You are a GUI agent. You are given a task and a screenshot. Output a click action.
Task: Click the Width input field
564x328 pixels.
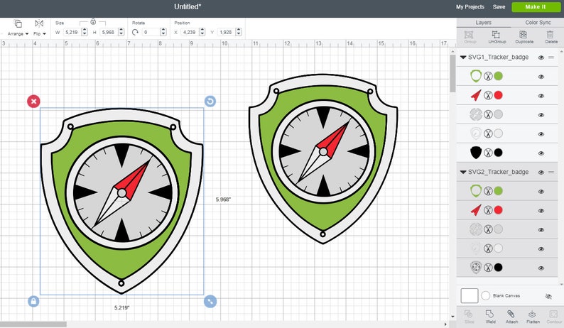click(x=72, y=32)
